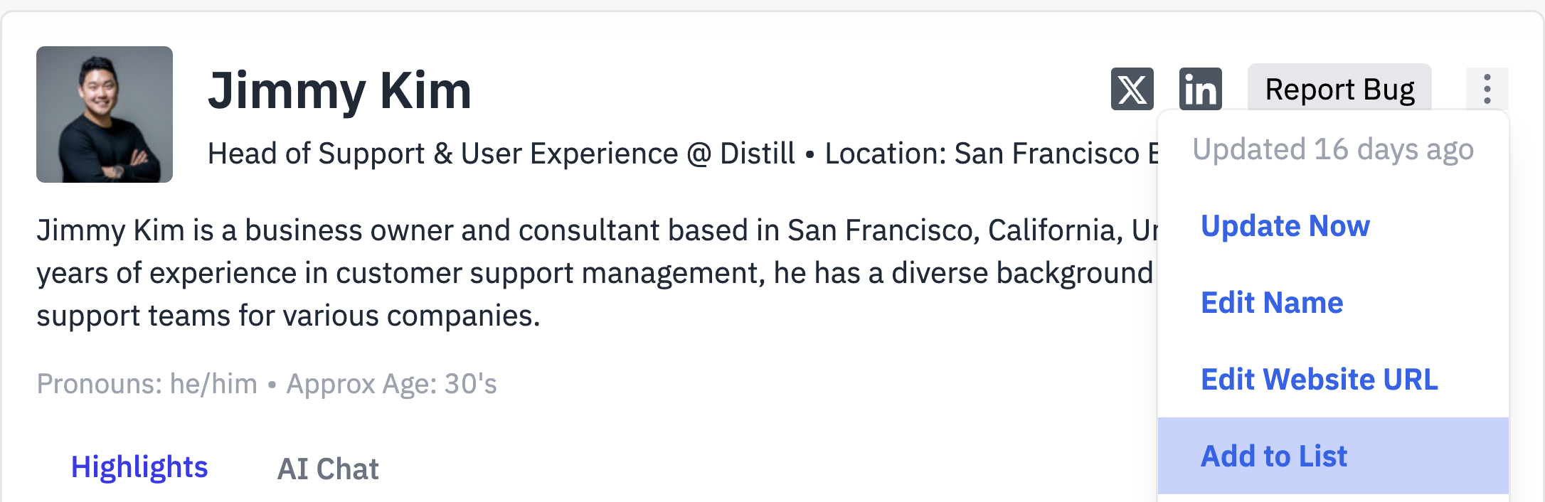1545x502 pixels.
Task: Click the text 'support teams for various companies'
Action: (x=288, y=316)
